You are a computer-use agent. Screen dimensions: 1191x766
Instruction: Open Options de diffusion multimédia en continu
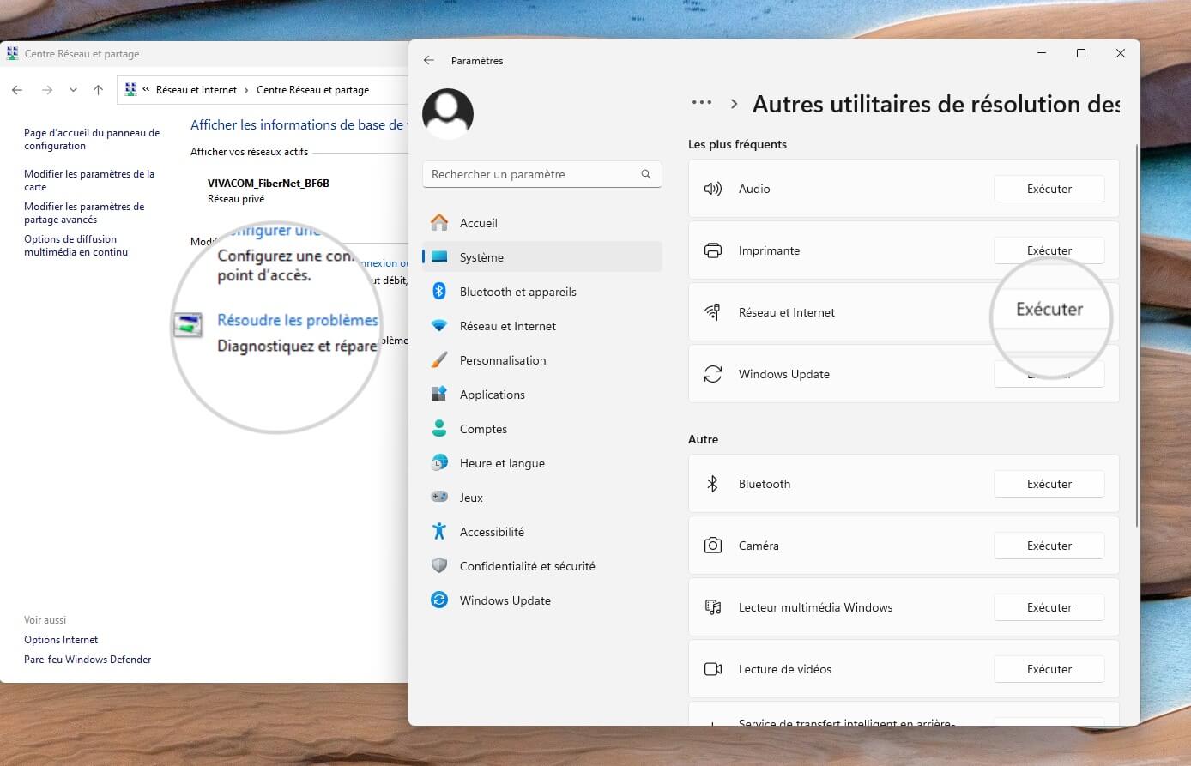pos(76,245)
